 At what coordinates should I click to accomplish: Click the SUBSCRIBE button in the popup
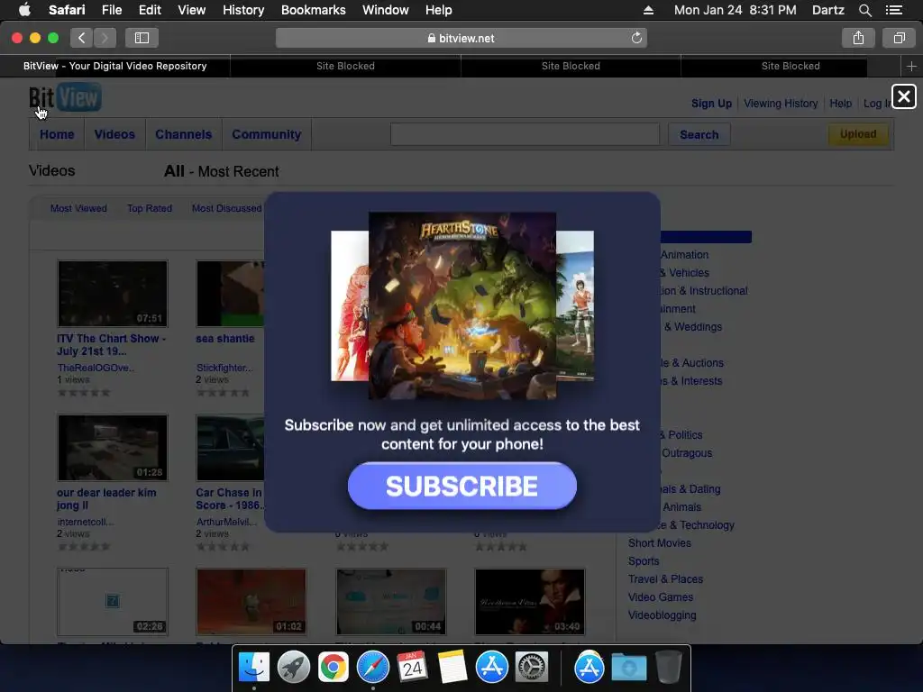pyautogui.click(x=462, y=486)
